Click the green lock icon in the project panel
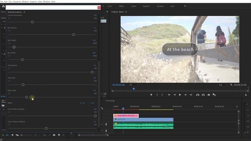This screenshot has height=141, width=251. coord(3,135)
